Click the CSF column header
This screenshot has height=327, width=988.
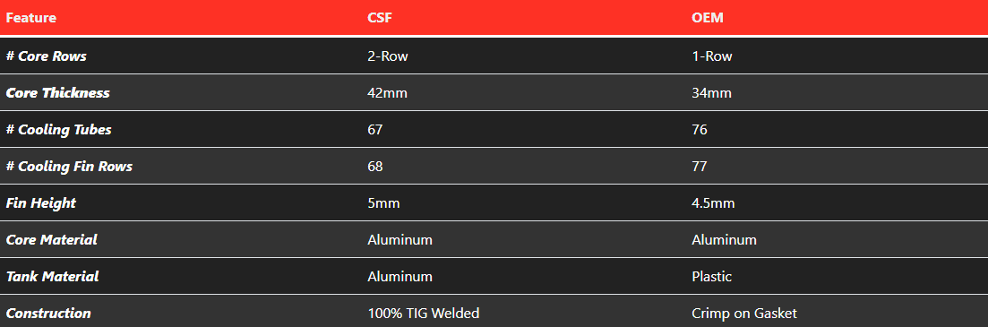379,18
